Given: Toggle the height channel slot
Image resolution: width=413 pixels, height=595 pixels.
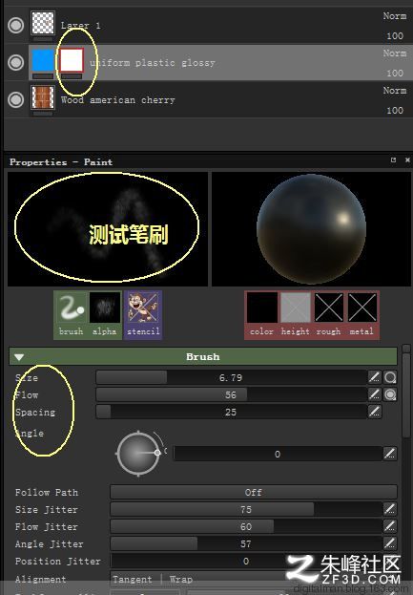Looking at the screenshot, I should point(295,308).
